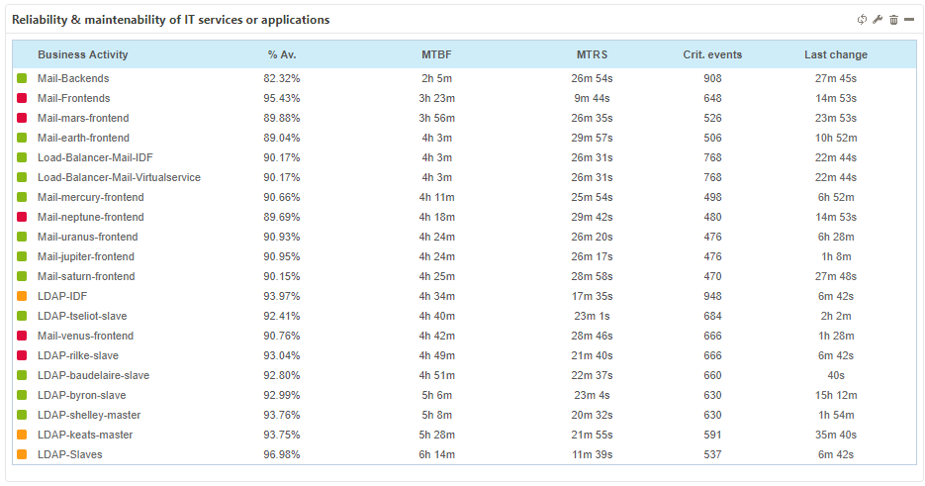Image resolution: width=925 pixels, height=486 pixels.
Task: Open the Load-Balancer-Mail-Virtualservice activity
Action: tap(119, 177)
